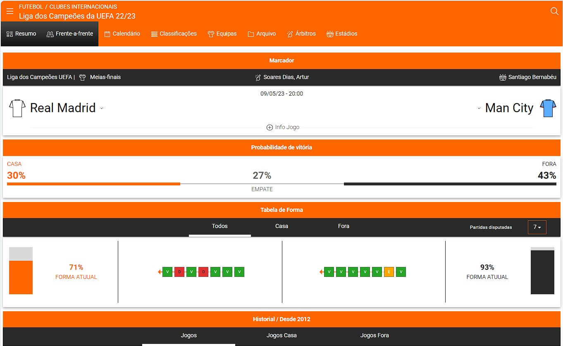
Task: Click the search magnifier icon
Action: coord(554,11)
